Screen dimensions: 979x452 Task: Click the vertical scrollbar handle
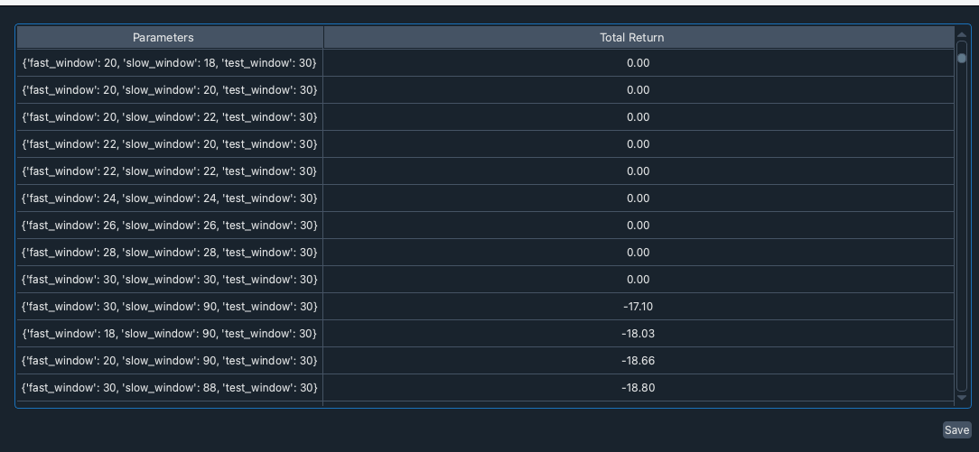962,58
